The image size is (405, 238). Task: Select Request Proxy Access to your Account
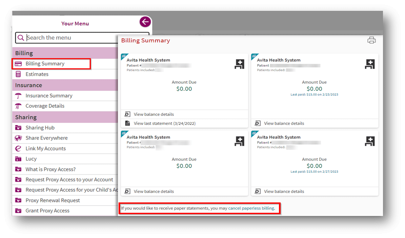click(65, 180)
